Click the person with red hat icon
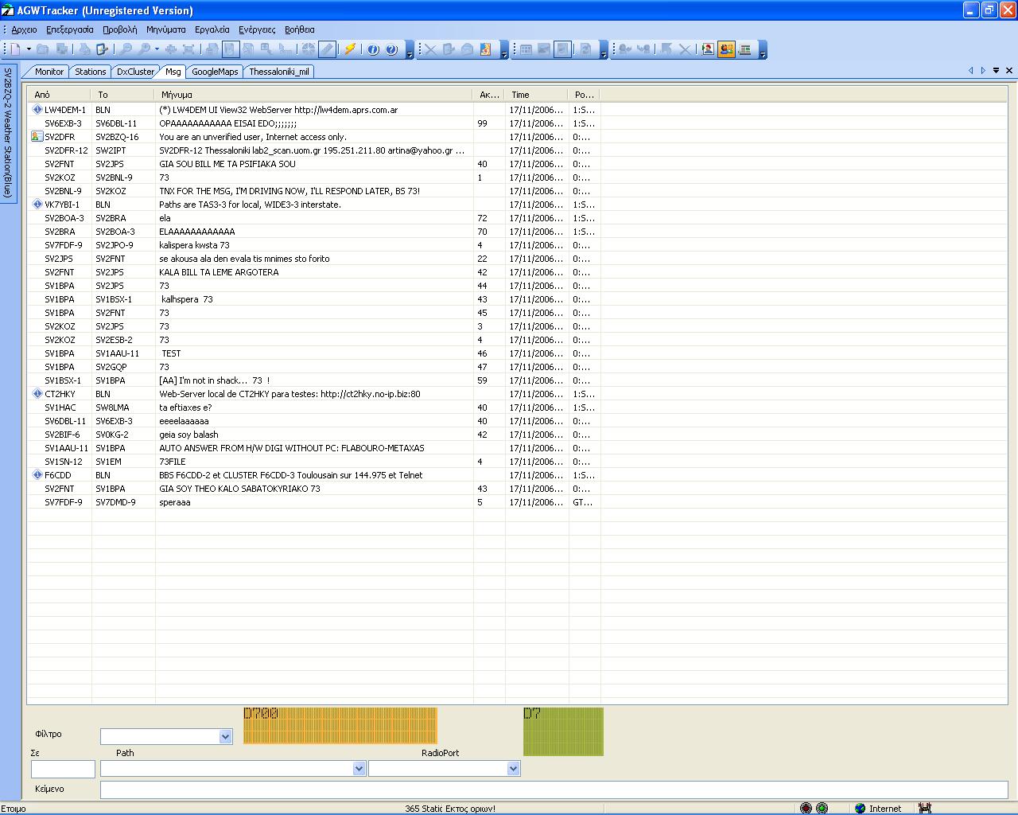 pos(708,49)
